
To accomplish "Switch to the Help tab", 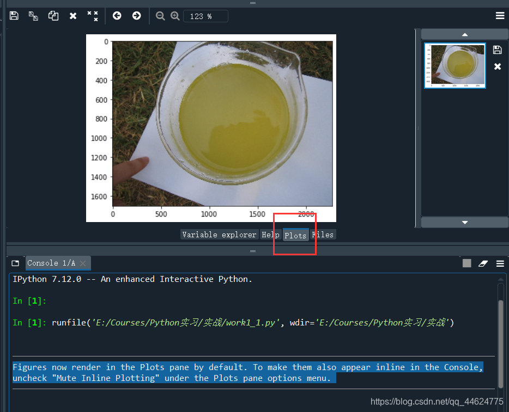I will pos(270,235).
